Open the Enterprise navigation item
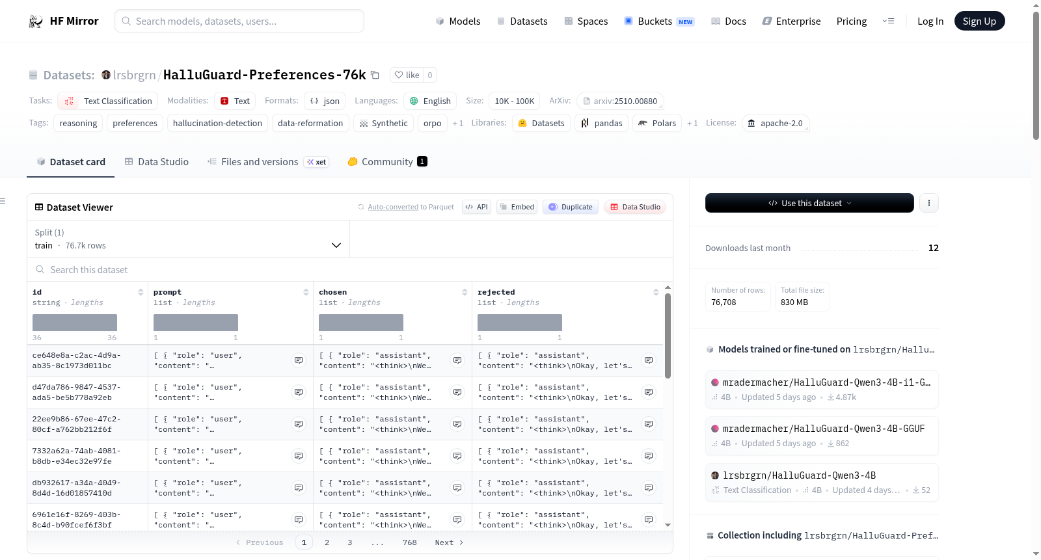The height and width of the screenshot is (560, 1041). click(791, 21)
